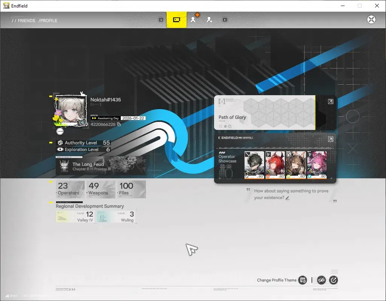
Task: Open the 49 Weapons stat tile
Action: [101, 189]
